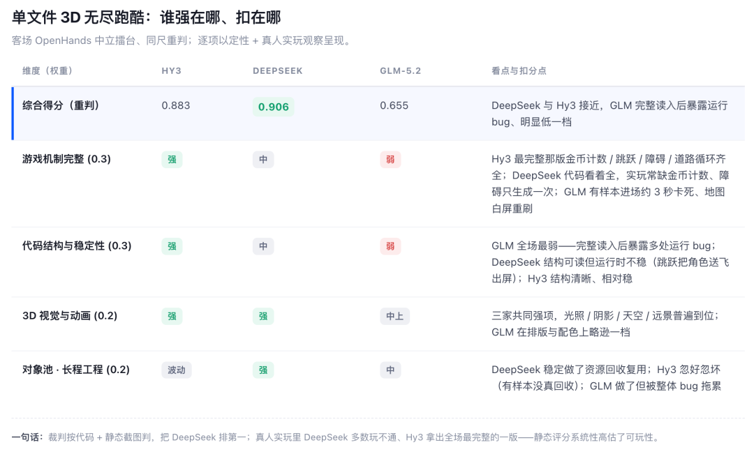The image size is (754, 461).
Task: Click the "HY3" column header
Action: click(171, 71)
